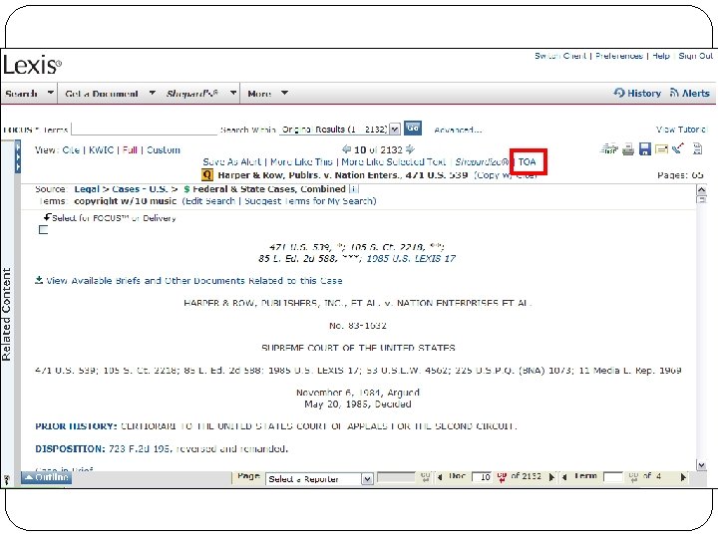
Task: Click Sign Out link
Action: (696, 56)
